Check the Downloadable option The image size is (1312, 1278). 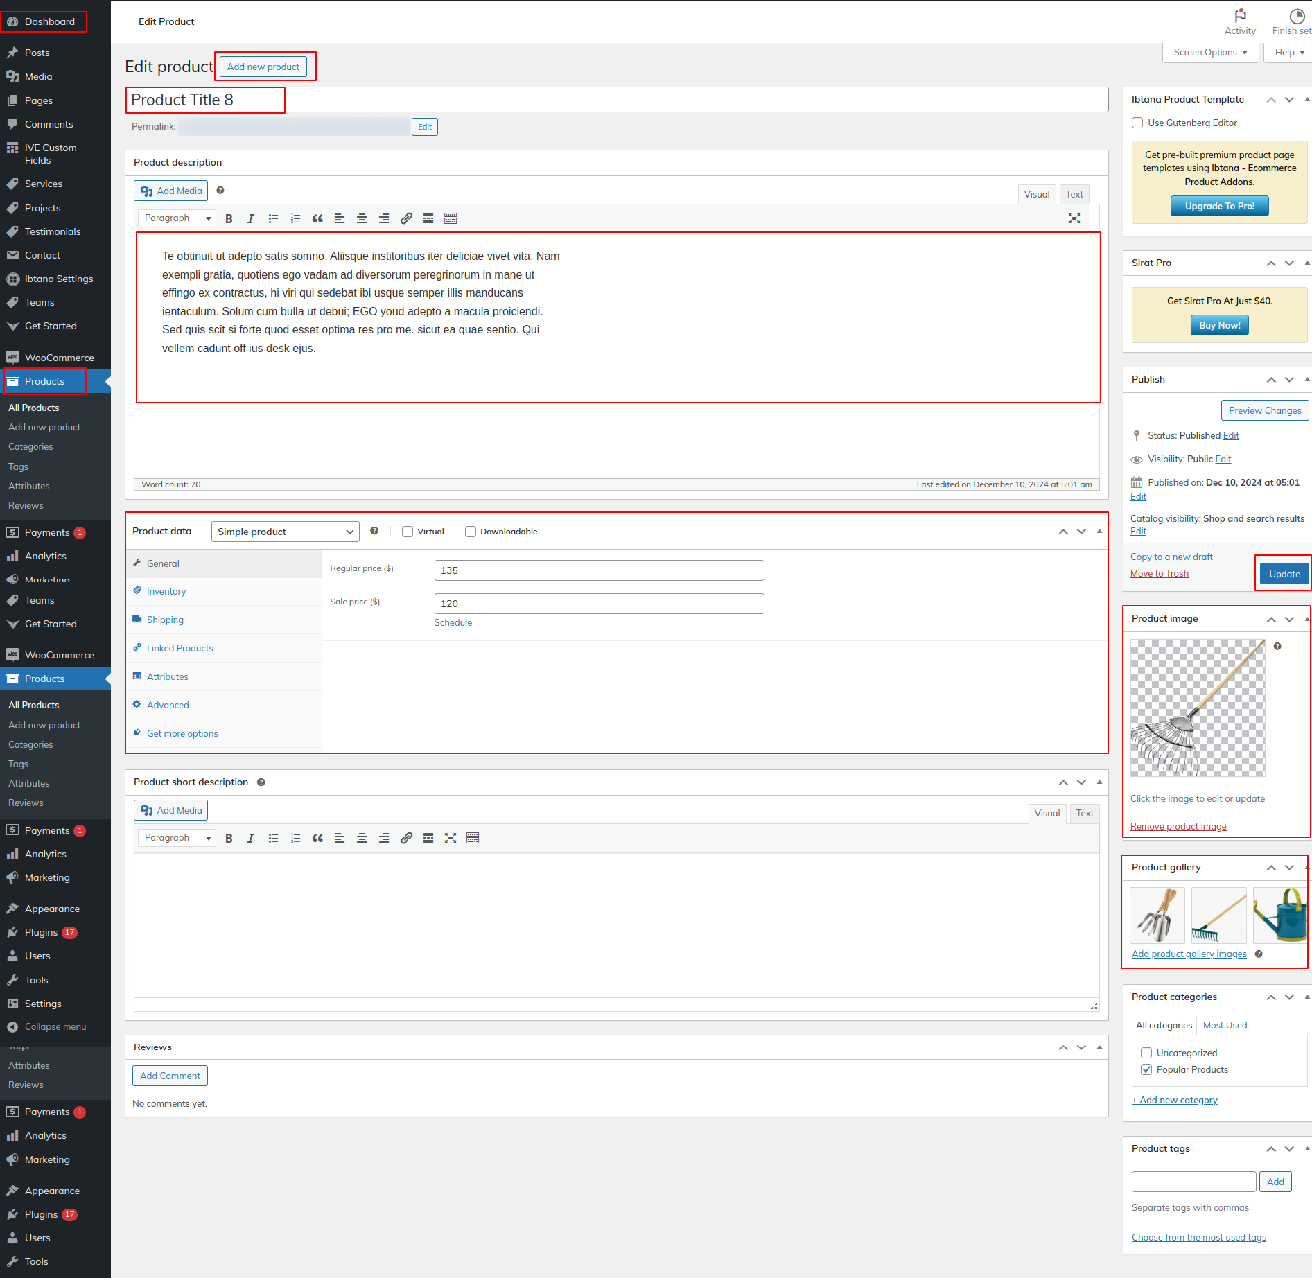[x=471, y=532]
